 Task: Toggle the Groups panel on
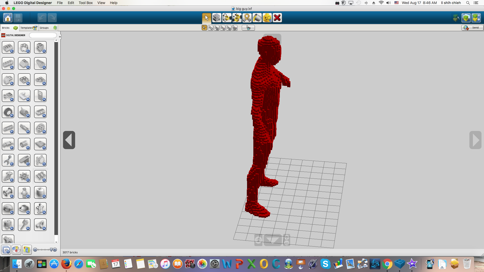click(x=44, y=27)
